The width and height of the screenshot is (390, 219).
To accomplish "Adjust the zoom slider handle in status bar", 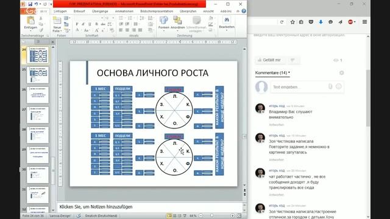I will click(211, 216).
